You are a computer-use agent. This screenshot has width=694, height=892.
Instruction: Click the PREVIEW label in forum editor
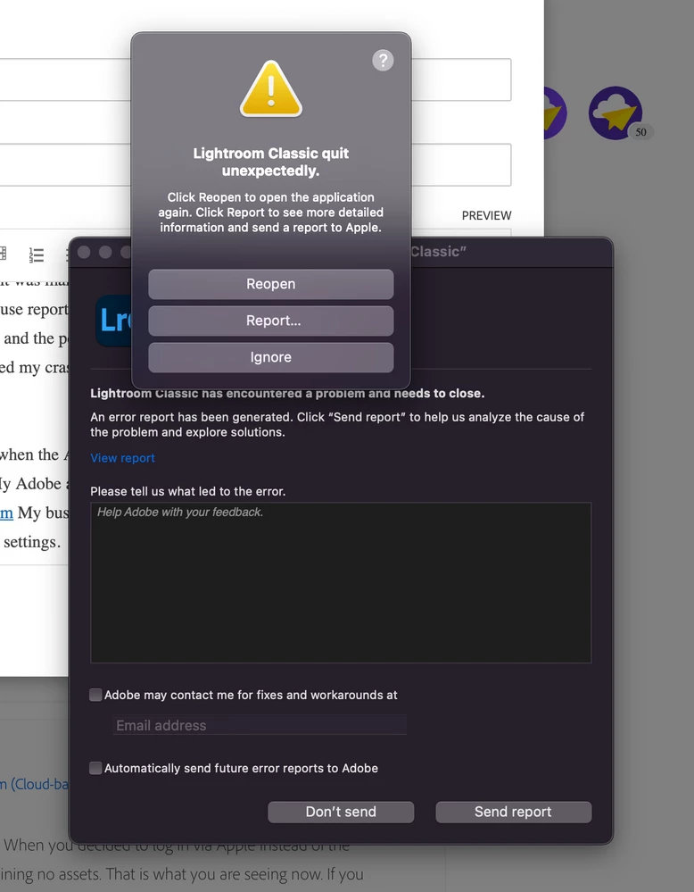point(486,215)
